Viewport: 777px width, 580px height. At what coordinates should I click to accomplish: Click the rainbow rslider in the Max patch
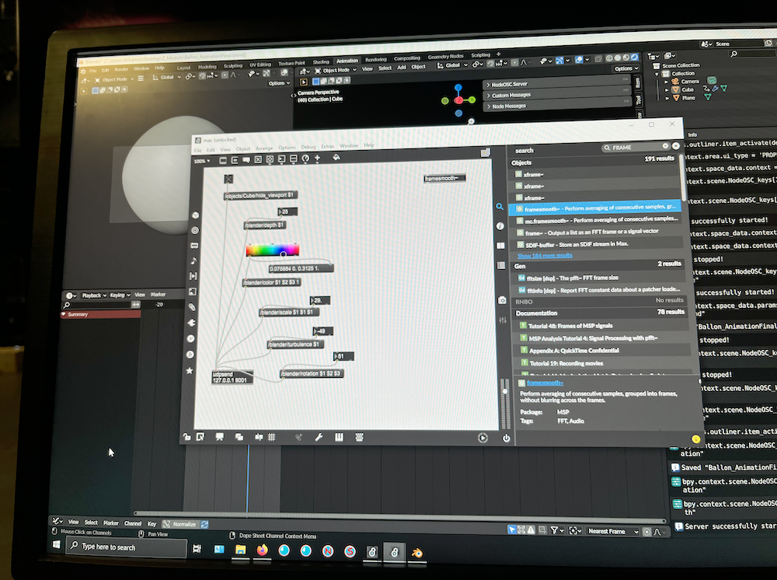click(x=274, y=250)
